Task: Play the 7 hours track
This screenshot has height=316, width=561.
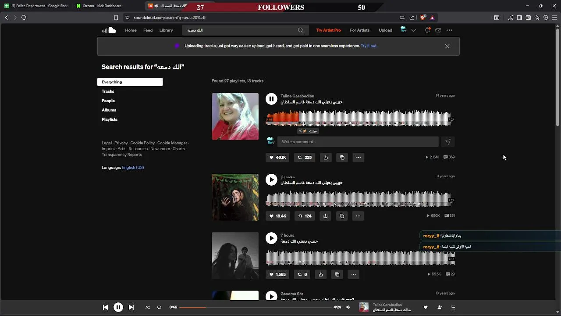Action: pos(271,238)
